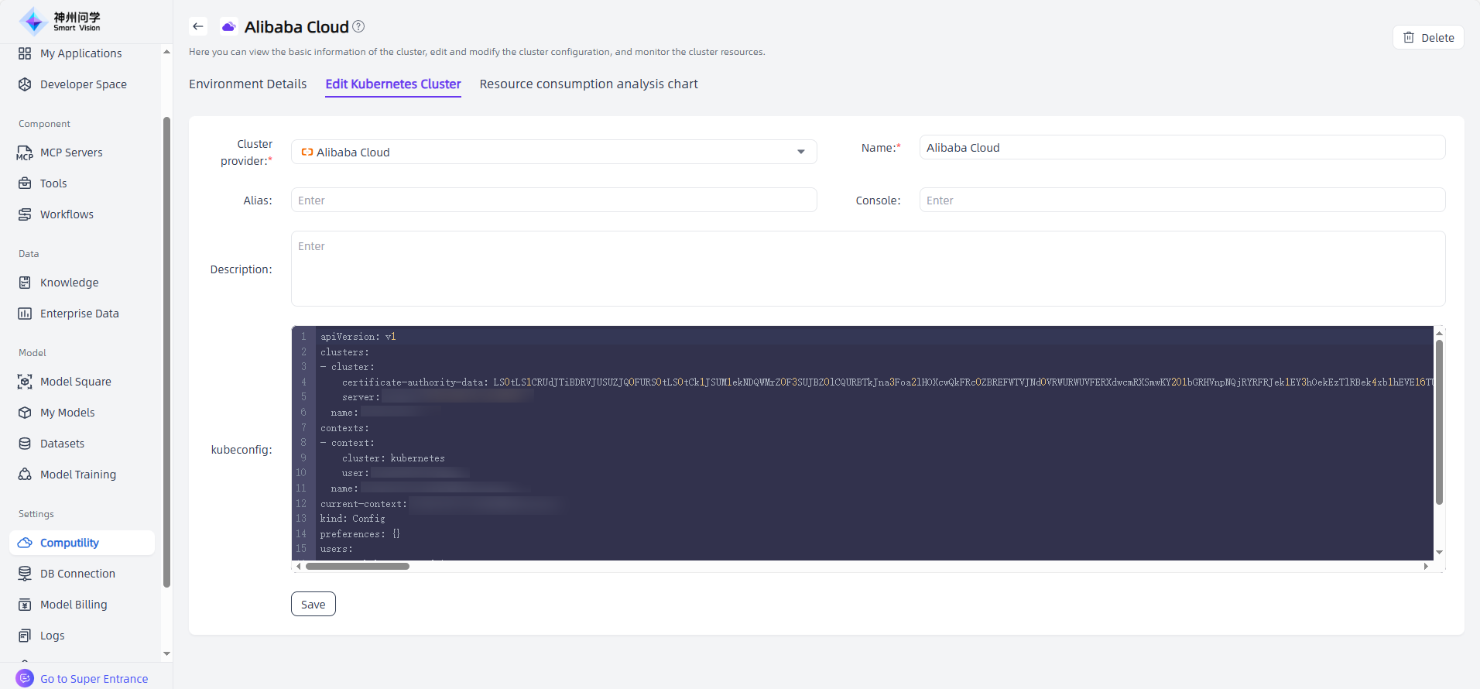Open DB Connection settings

coord(77,574)
